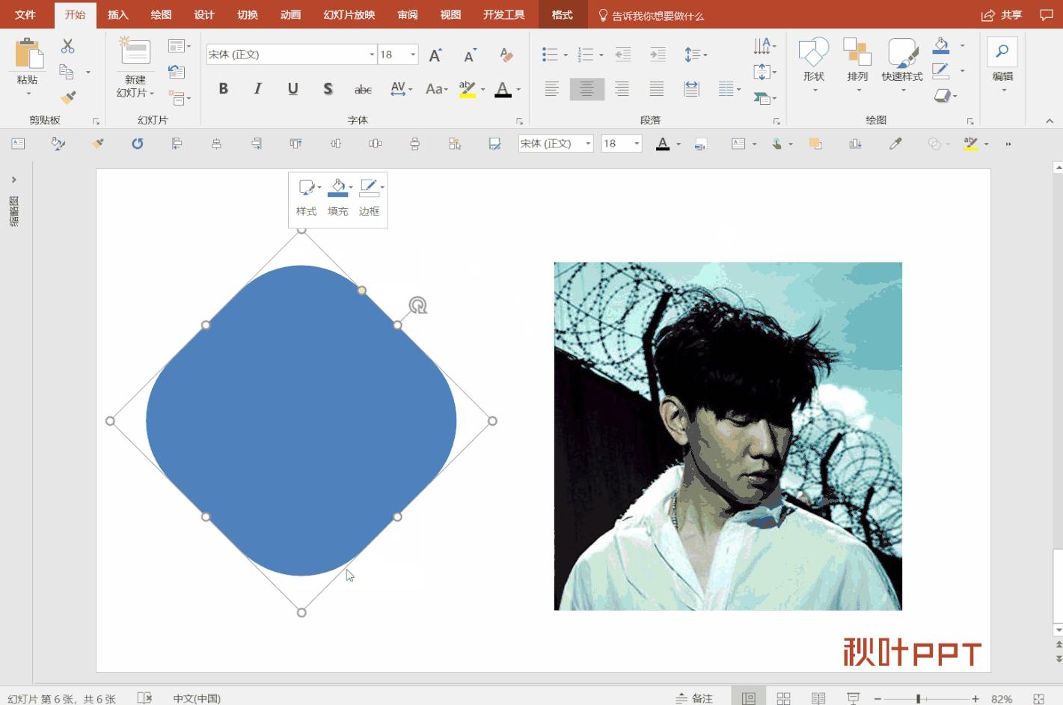The image size is (1063, 705).
Task: Click the Cut scissors icon
Action: point(68,46)
